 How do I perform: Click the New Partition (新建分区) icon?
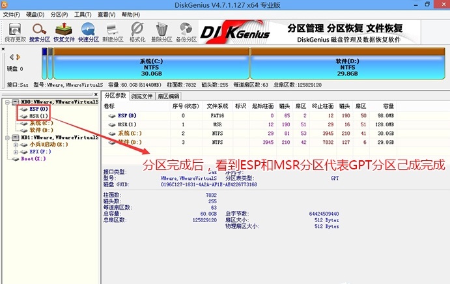(x=113, y=32)
